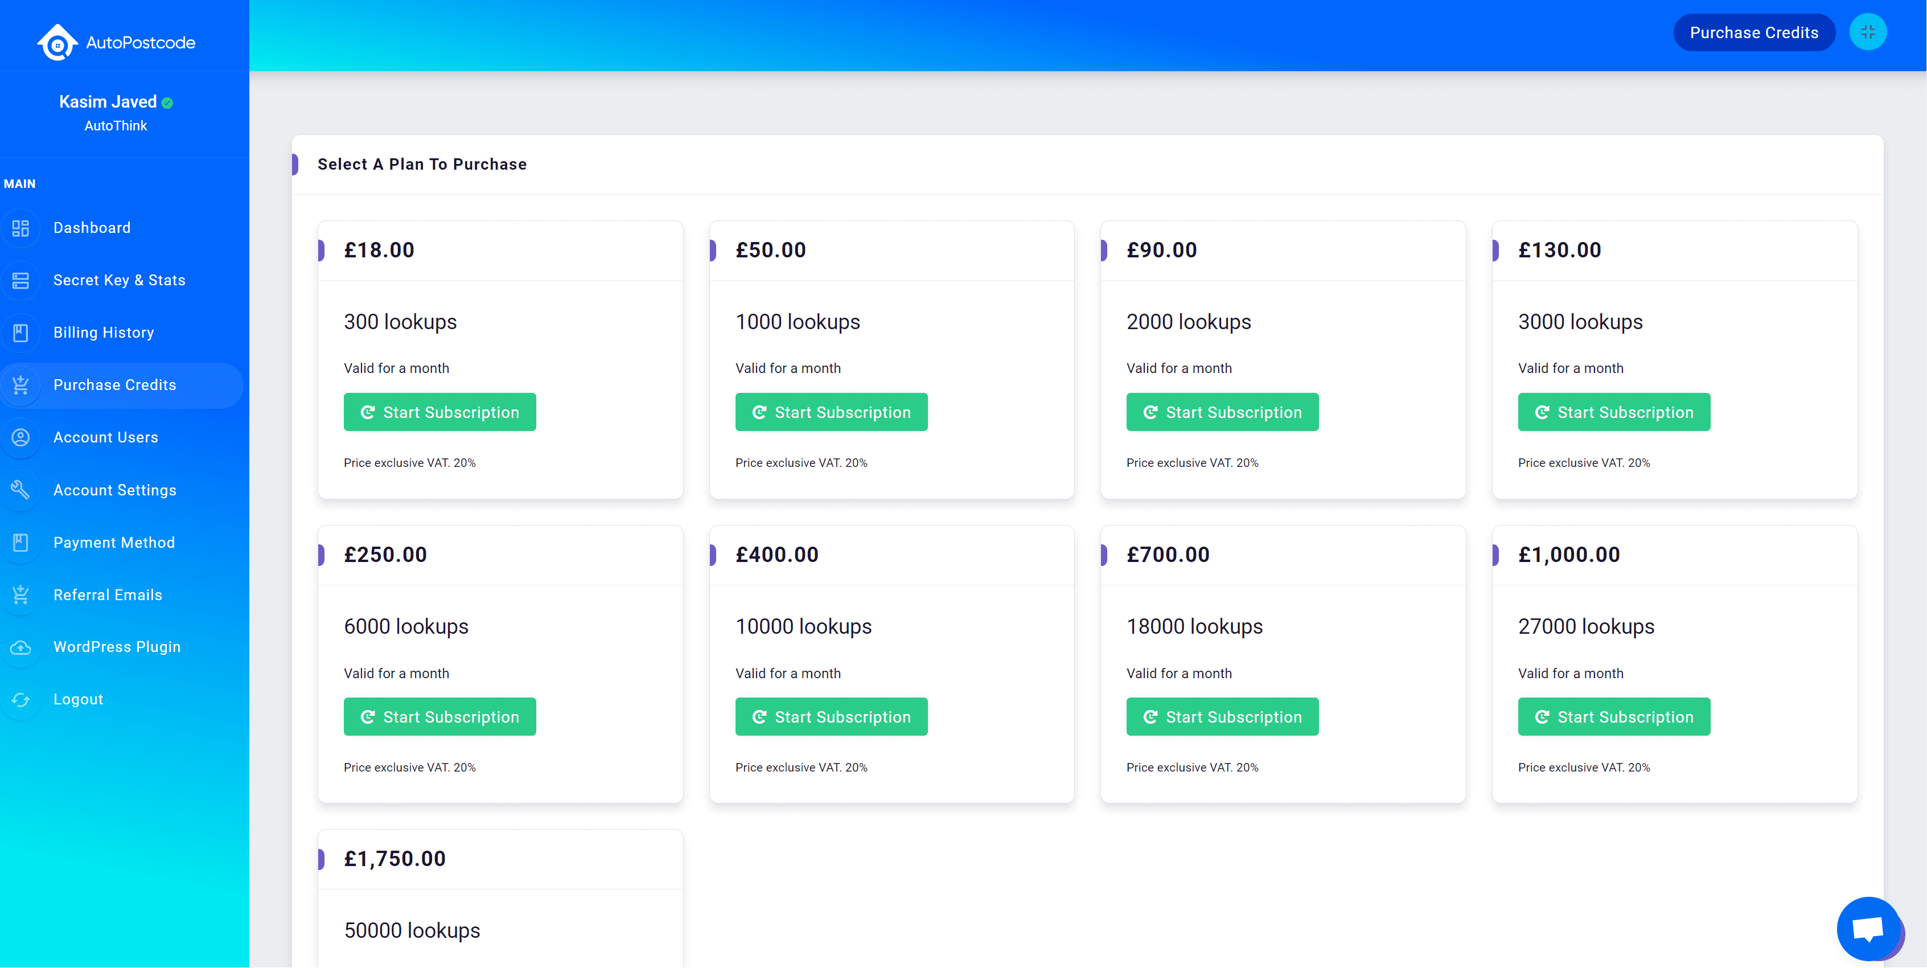Screen dimensions: 1927x968
Task: Start subscription for the £18.00 plan
Action: tap(440, 412)
